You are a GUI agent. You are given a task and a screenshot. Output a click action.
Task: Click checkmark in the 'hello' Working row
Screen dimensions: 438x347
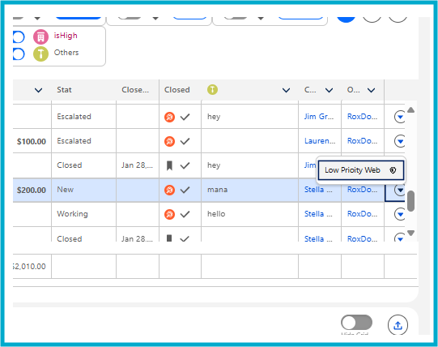click(185, 214)
